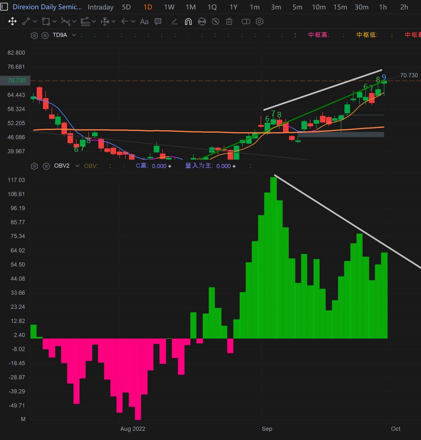Expand the OBV2 indicator dropdown

point(77,166)
